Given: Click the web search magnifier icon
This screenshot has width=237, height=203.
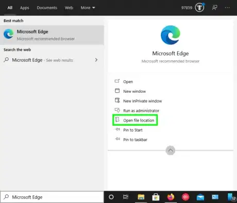Looking at the screenshot, I should click(6, 60).
